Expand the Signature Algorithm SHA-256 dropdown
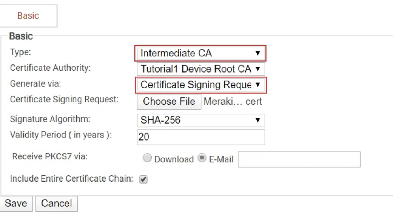The image size is (393, 218). [x=200, y=120]
